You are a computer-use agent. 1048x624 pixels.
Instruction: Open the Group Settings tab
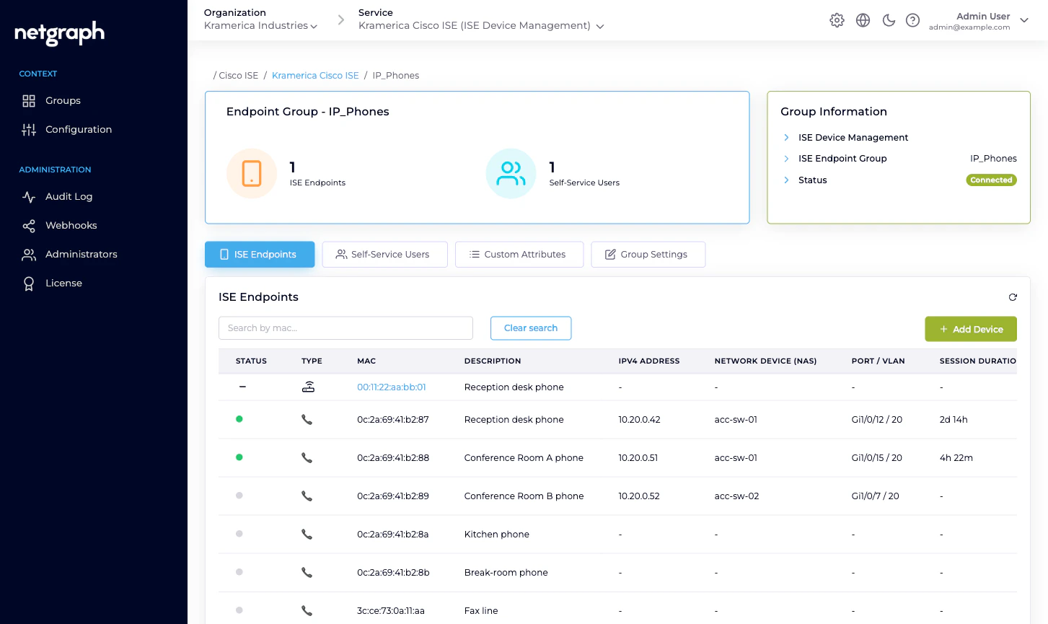(648, 254)
